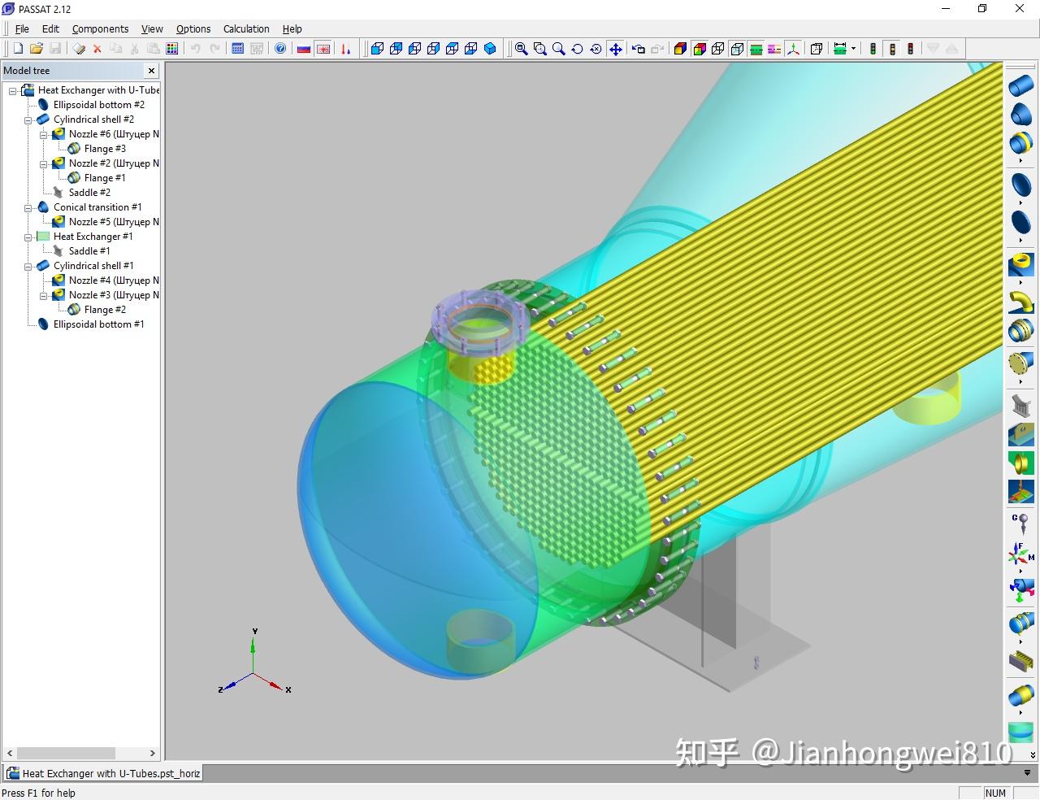The height and width of the screenshot is (800, 1040).
Task: Toggle the coordinate axes display icon
Action: click(x=793, y=49)
